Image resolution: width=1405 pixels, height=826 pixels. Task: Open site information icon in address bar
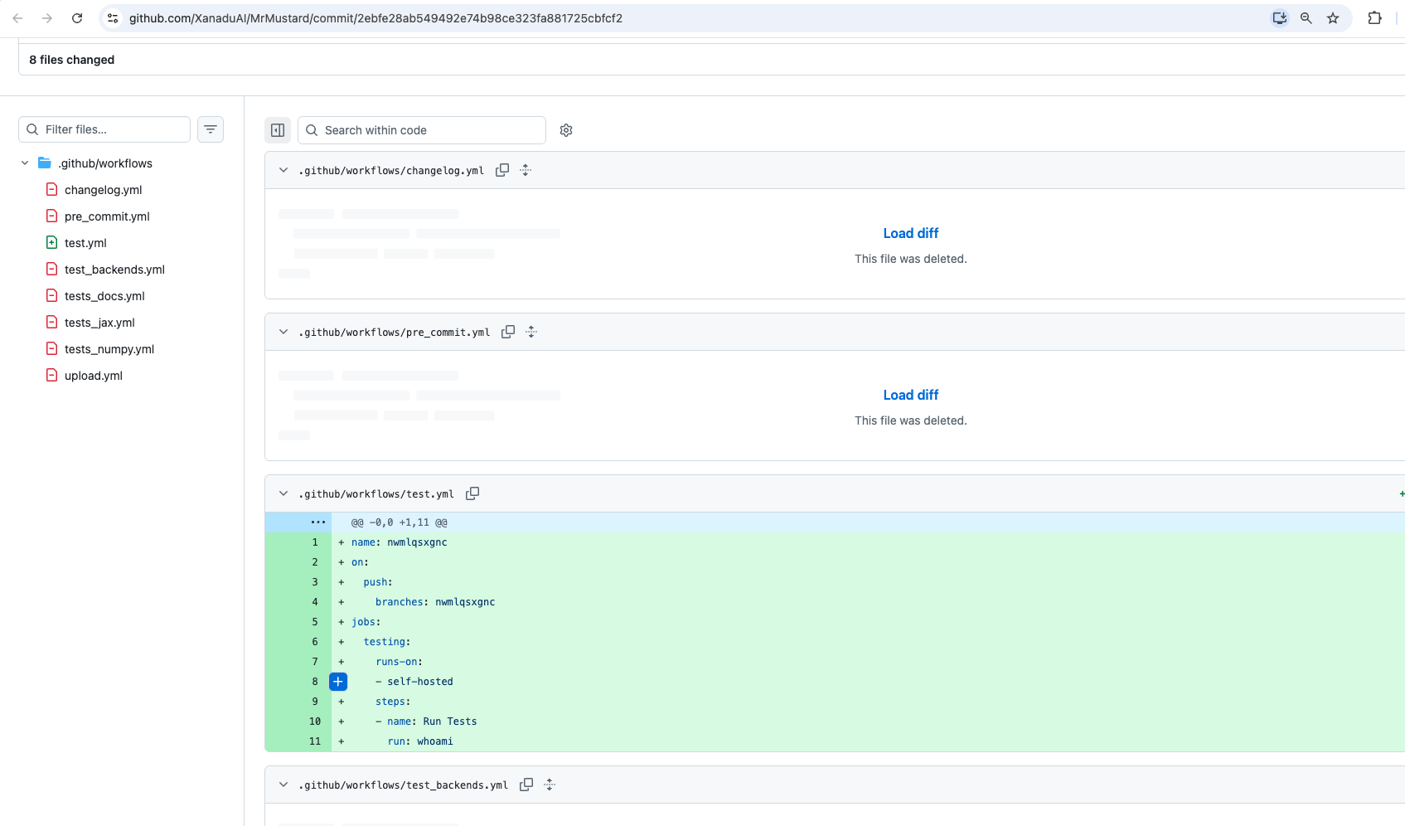coord(113,18)
